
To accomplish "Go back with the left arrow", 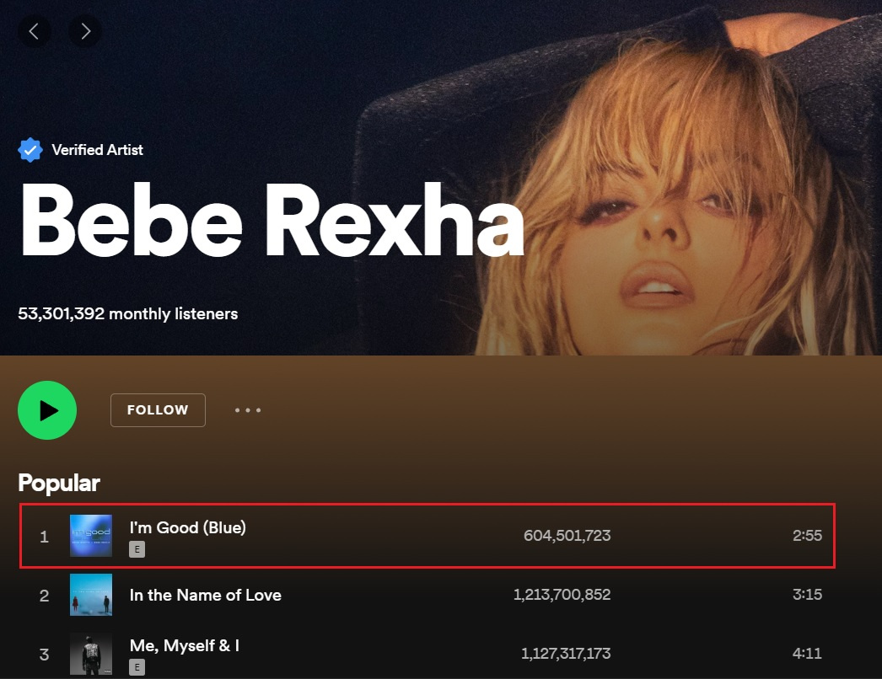I will point(34,31).
